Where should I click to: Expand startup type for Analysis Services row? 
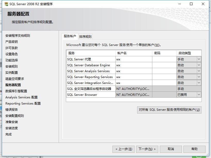click(x=199, y=71)
